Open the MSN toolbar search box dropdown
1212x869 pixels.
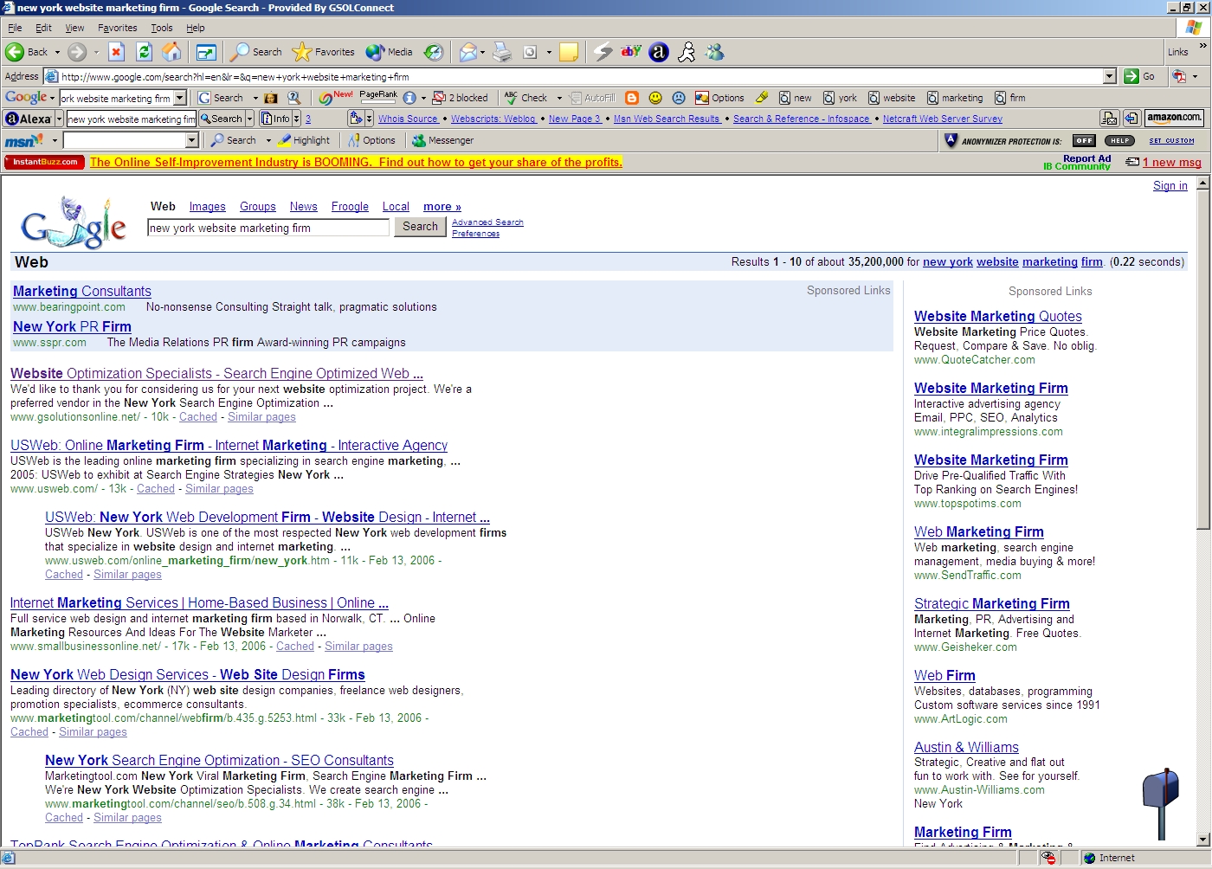[x=192, y=140]
